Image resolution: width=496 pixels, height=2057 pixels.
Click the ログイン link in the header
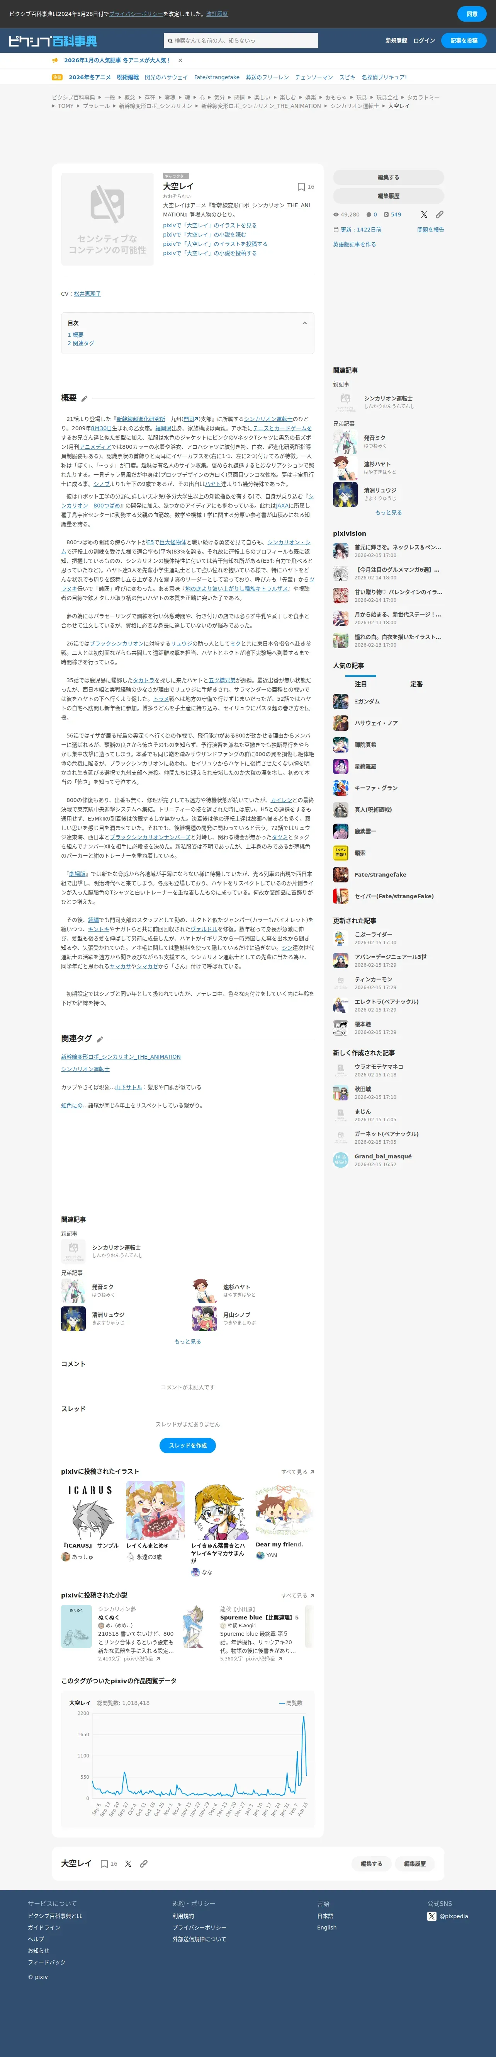[x=424, y=41]
